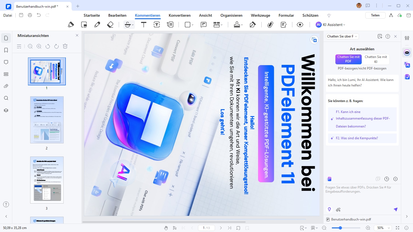The width and height of the screenshot is (413, 232).
Task: Adjust the zoom slider handle
Action: [x=340, y=228]
